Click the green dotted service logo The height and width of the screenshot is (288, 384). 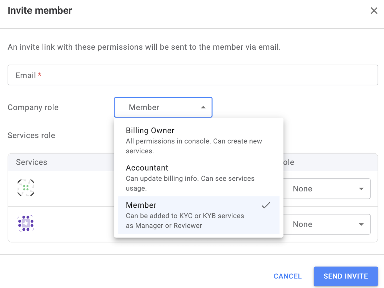click(26, 188)
